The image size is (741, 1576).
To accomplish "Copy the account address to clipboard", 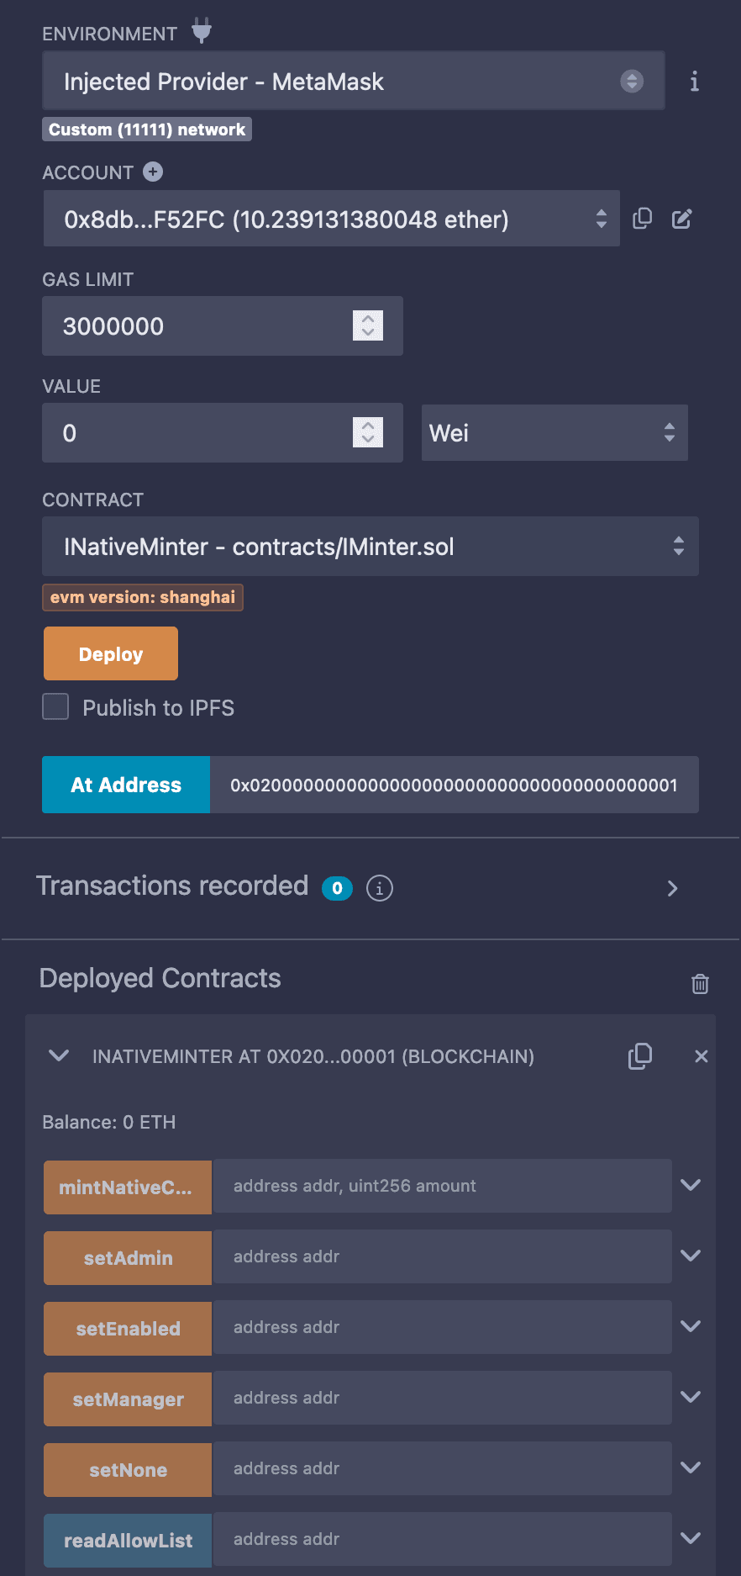I will [642, 219].
